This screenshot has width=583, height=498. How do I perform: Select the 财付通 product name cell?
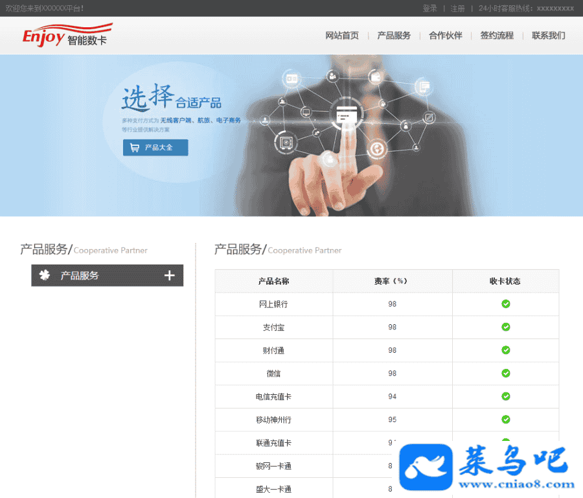[x=273, y=350]
